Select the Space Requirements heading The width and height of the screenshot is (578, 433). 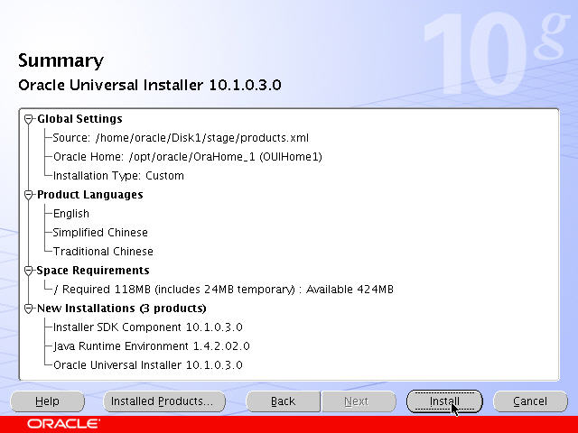[x=93, y=271]
